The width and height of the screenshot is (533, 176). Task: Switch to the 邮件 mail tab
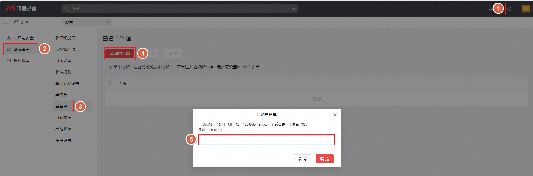point(21,22)
